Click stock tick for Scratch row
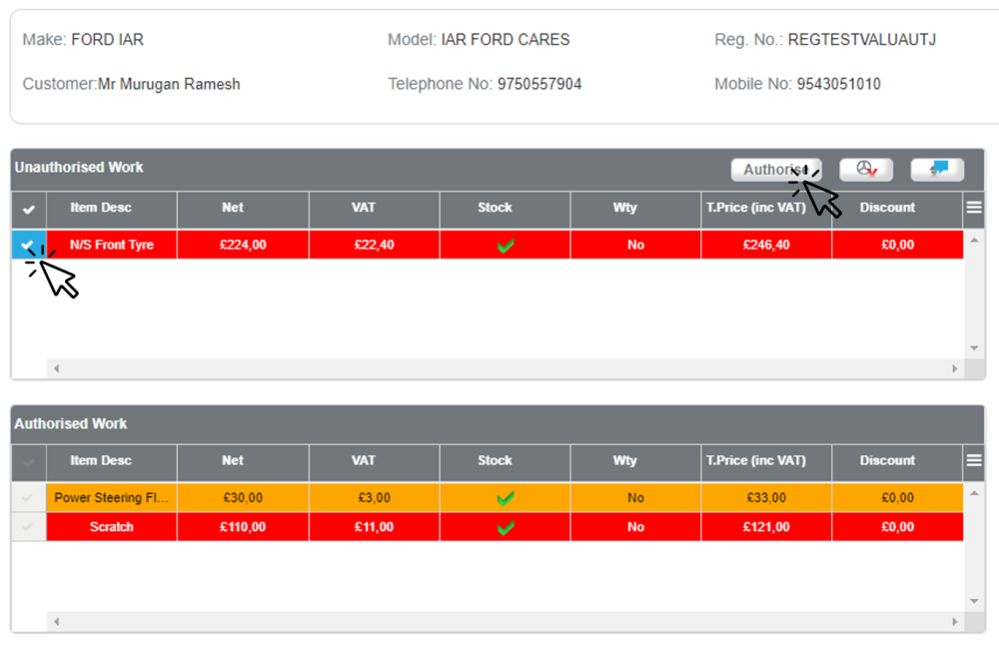 (504, 527)
